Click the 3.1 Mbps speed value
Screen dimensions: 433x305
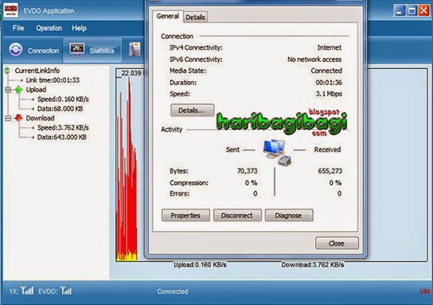tap(329, 94)
